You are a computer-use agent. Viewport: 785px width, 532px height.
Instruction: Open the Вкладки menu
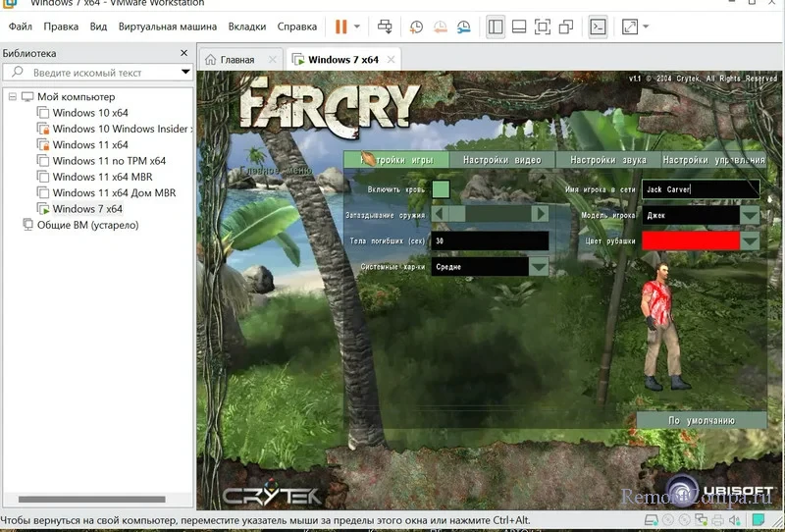point(247,27)
